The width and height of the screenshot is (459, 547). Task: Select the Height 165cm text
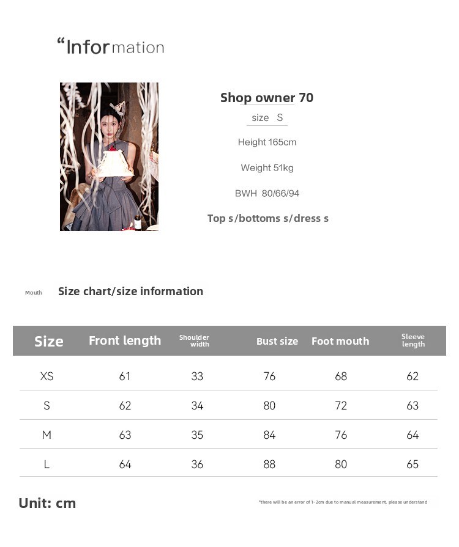[x=267, y=142]
